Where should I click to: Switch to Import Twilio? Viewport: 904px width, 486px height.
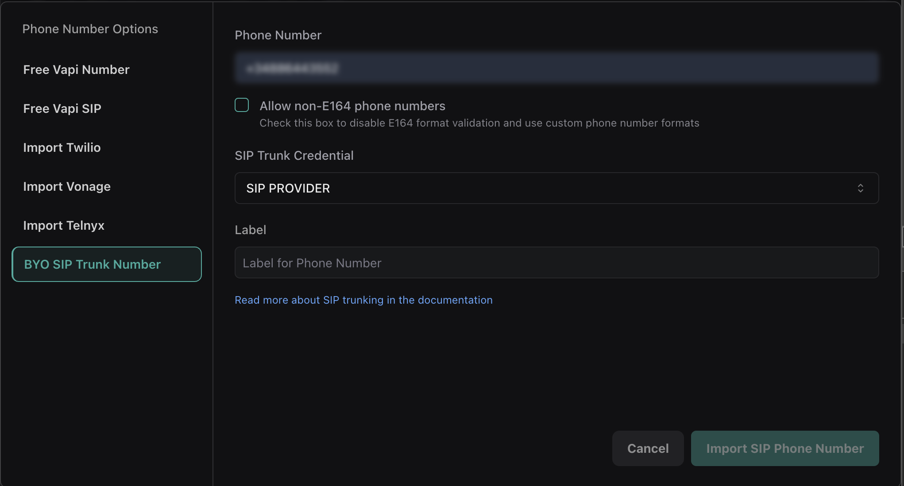click(x=62, y=147)
